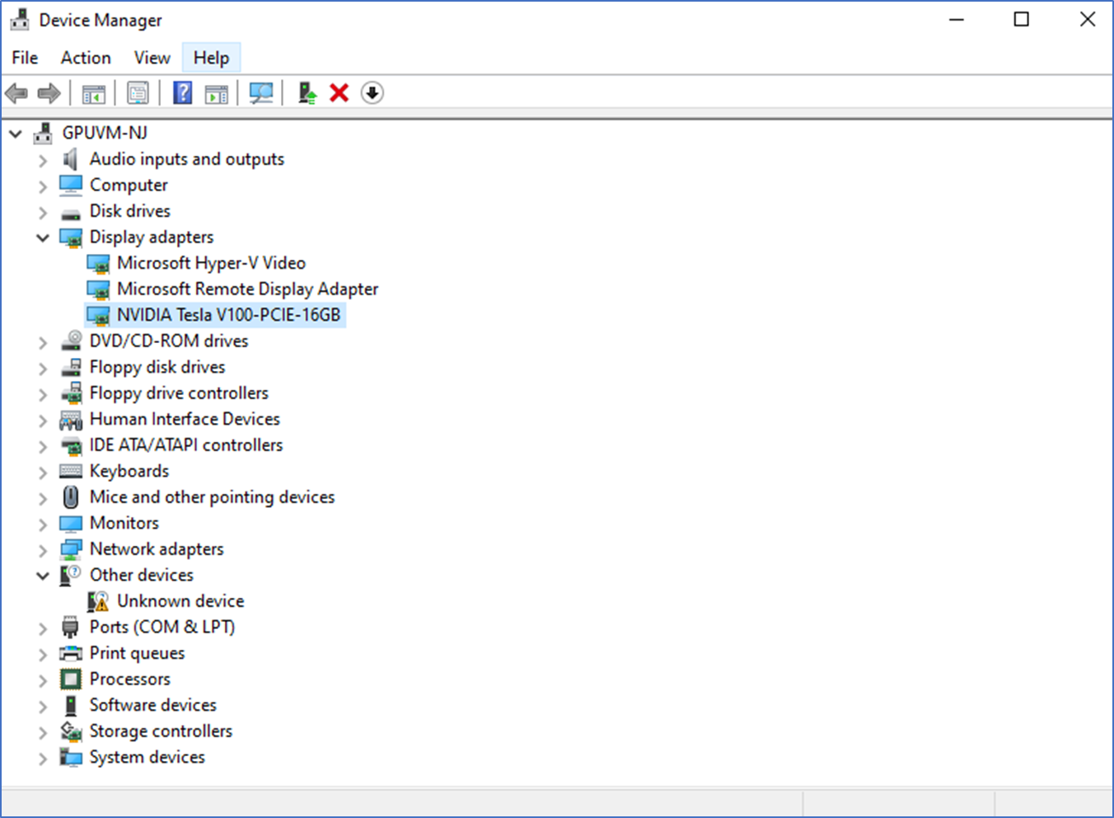1114x818 pixels.
Task: Select the System devices label
Action: coord(147,757)
